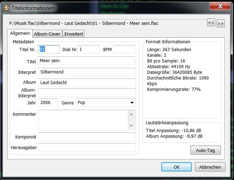
Task: Click the text Kanäle: 2
Action: [x=157, y=55]
